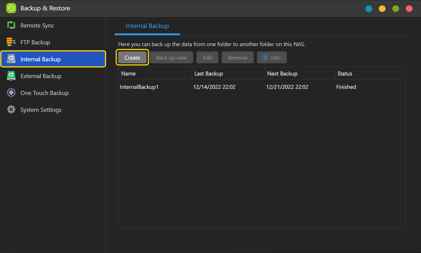Click the Remote Sync sidebar icon

(11, 25)
